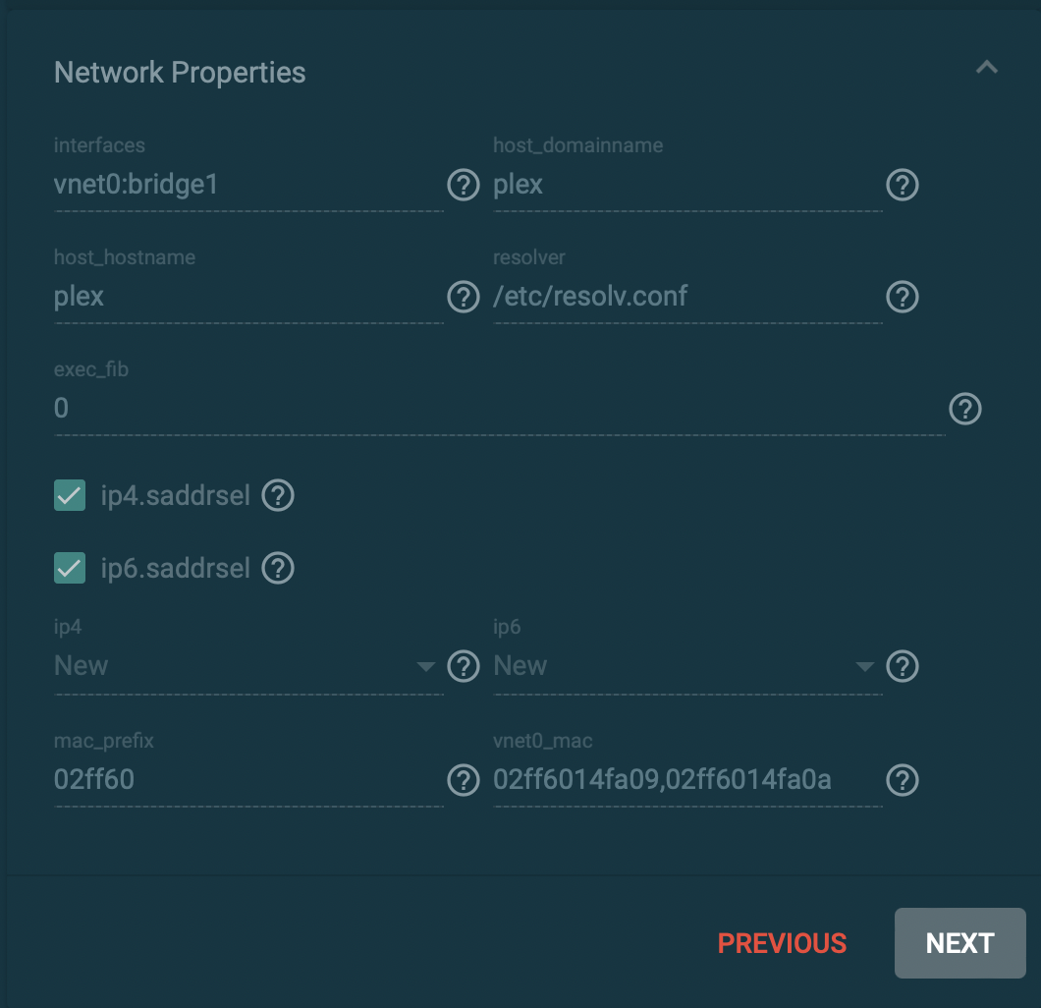Show help tooltip for host_domainname
The height and width of the screenshot is (1008, 1041).
(x=903, y=185)
